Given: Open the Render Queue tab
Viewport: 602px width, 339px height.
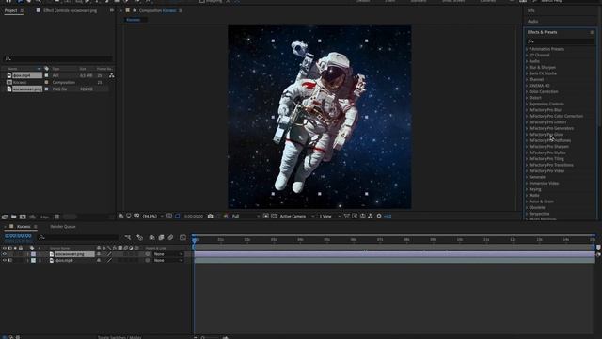Looking at the screenshot, I should tap(63, 227).
